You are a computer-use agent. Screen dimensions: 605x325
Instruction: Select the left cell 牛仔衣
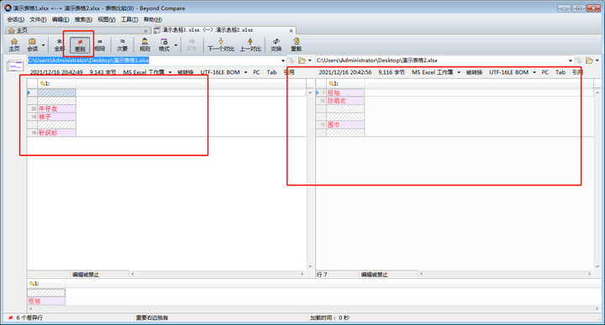click(x=57, y=108)
